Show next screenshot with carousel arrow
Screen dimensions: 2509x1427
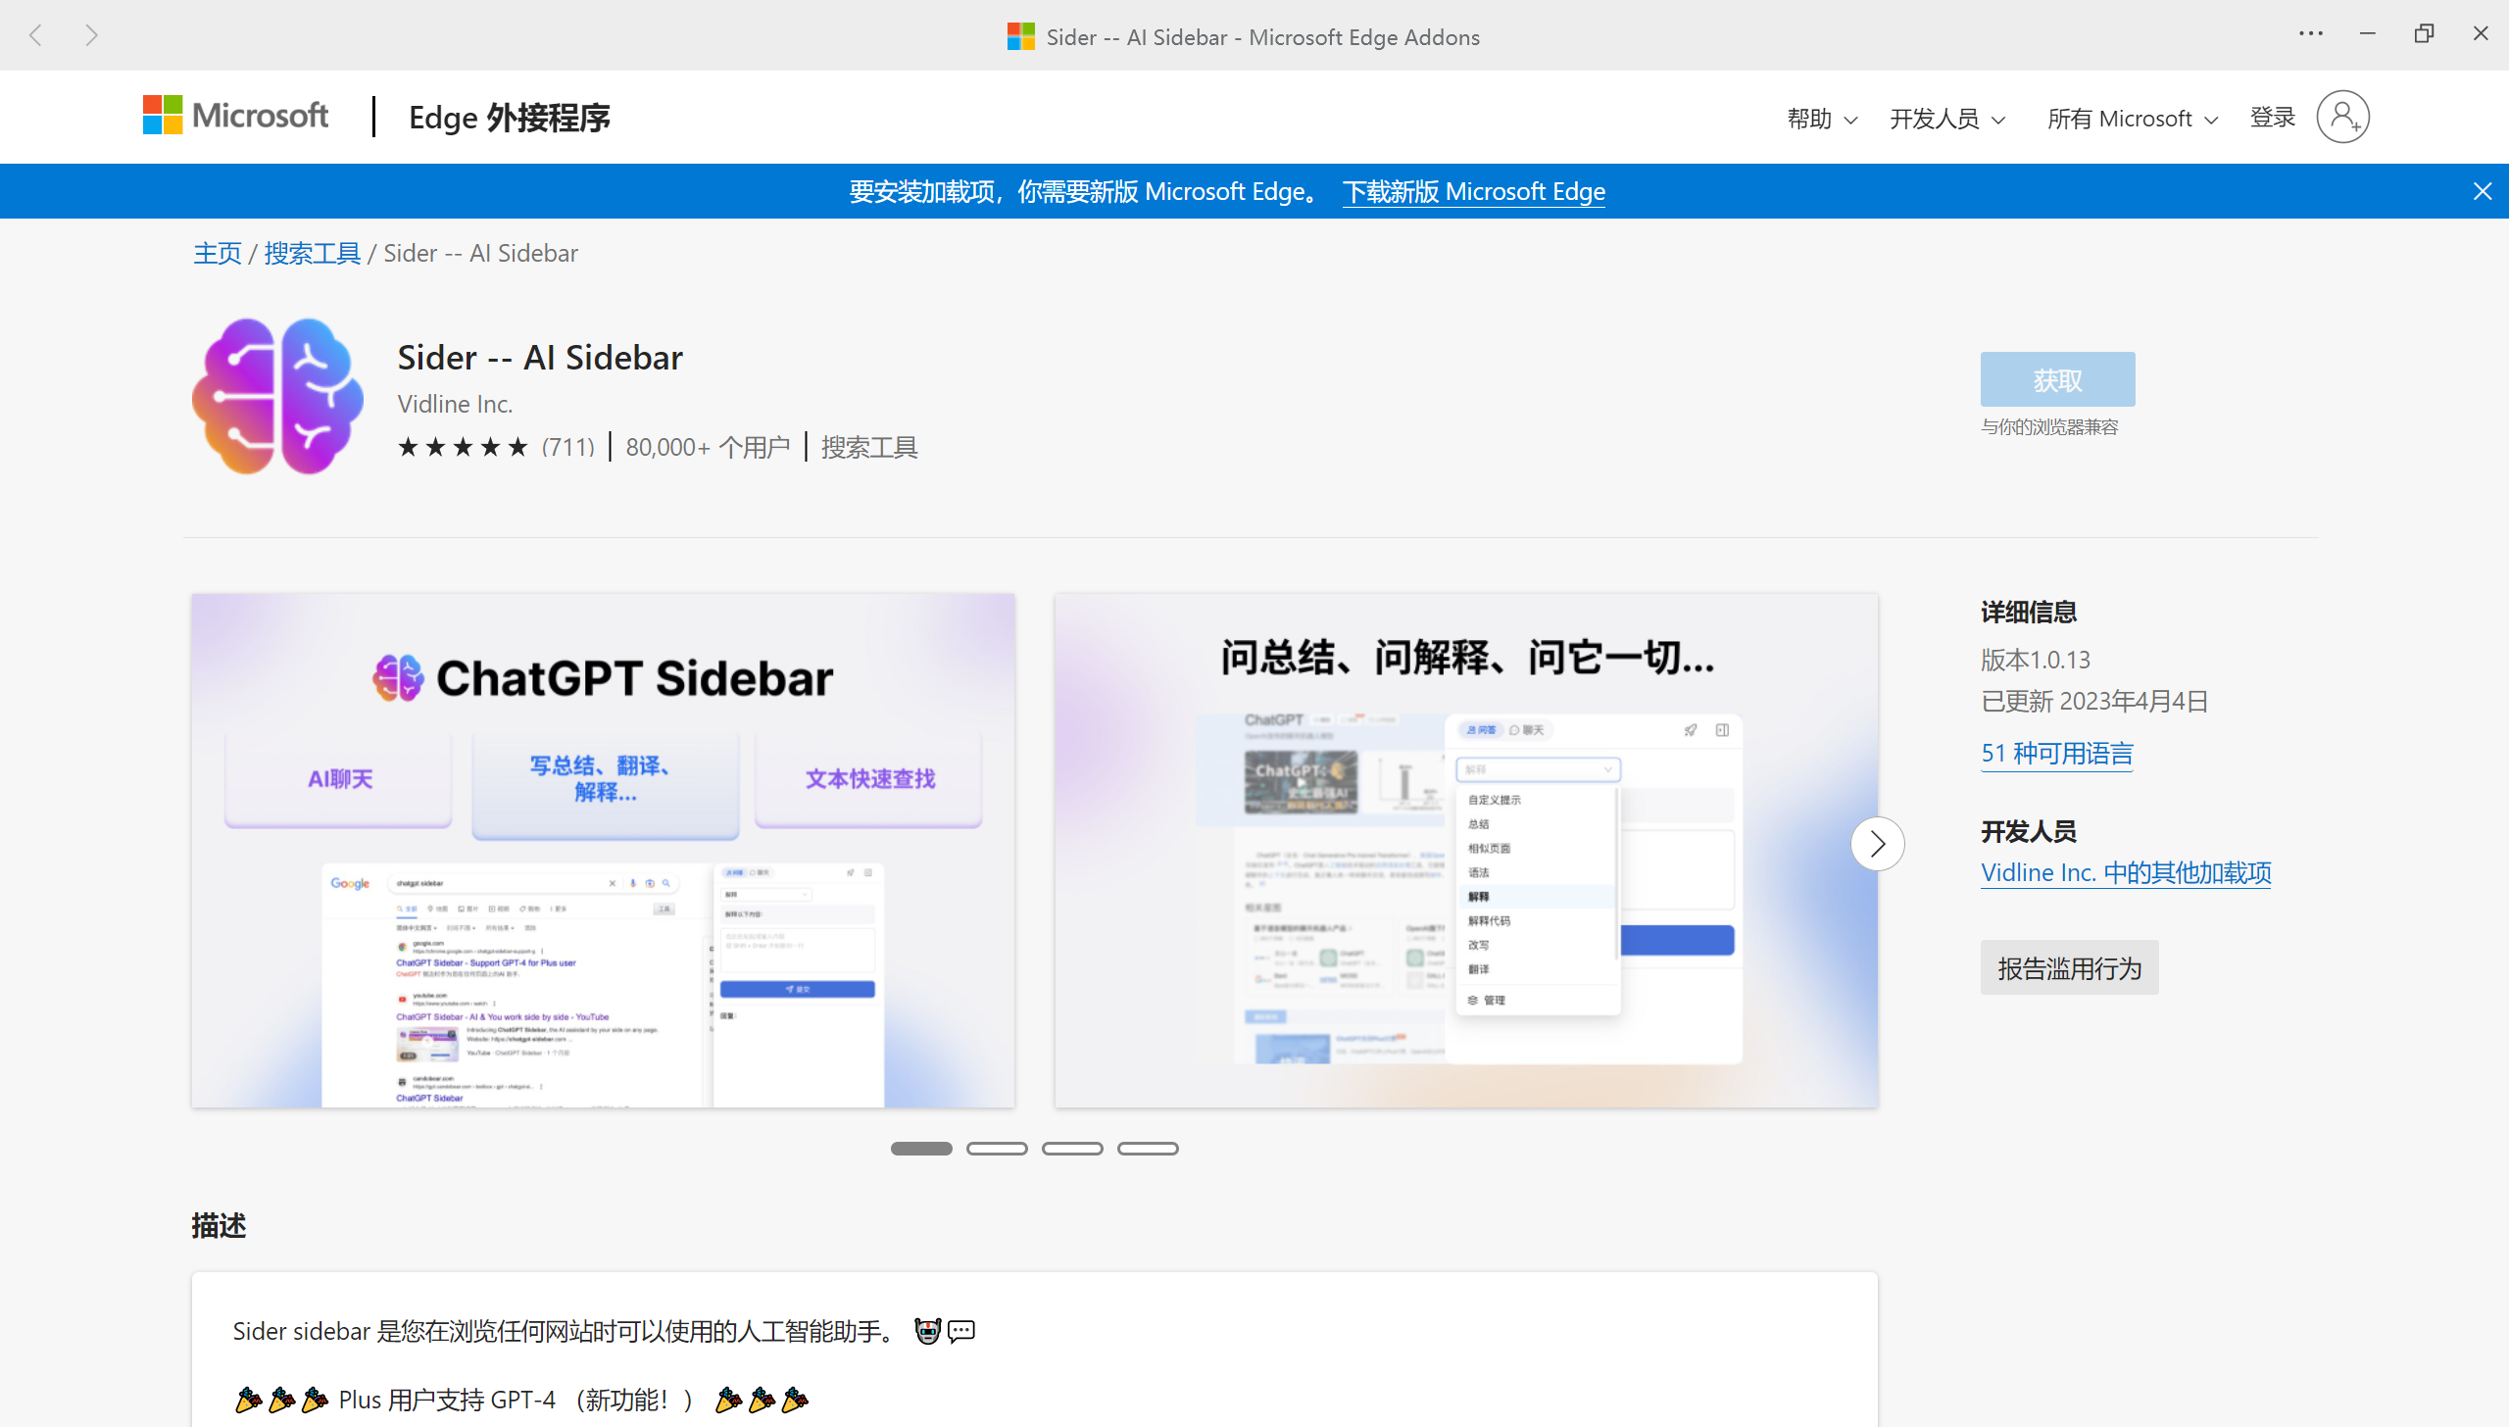[1877, 844]
